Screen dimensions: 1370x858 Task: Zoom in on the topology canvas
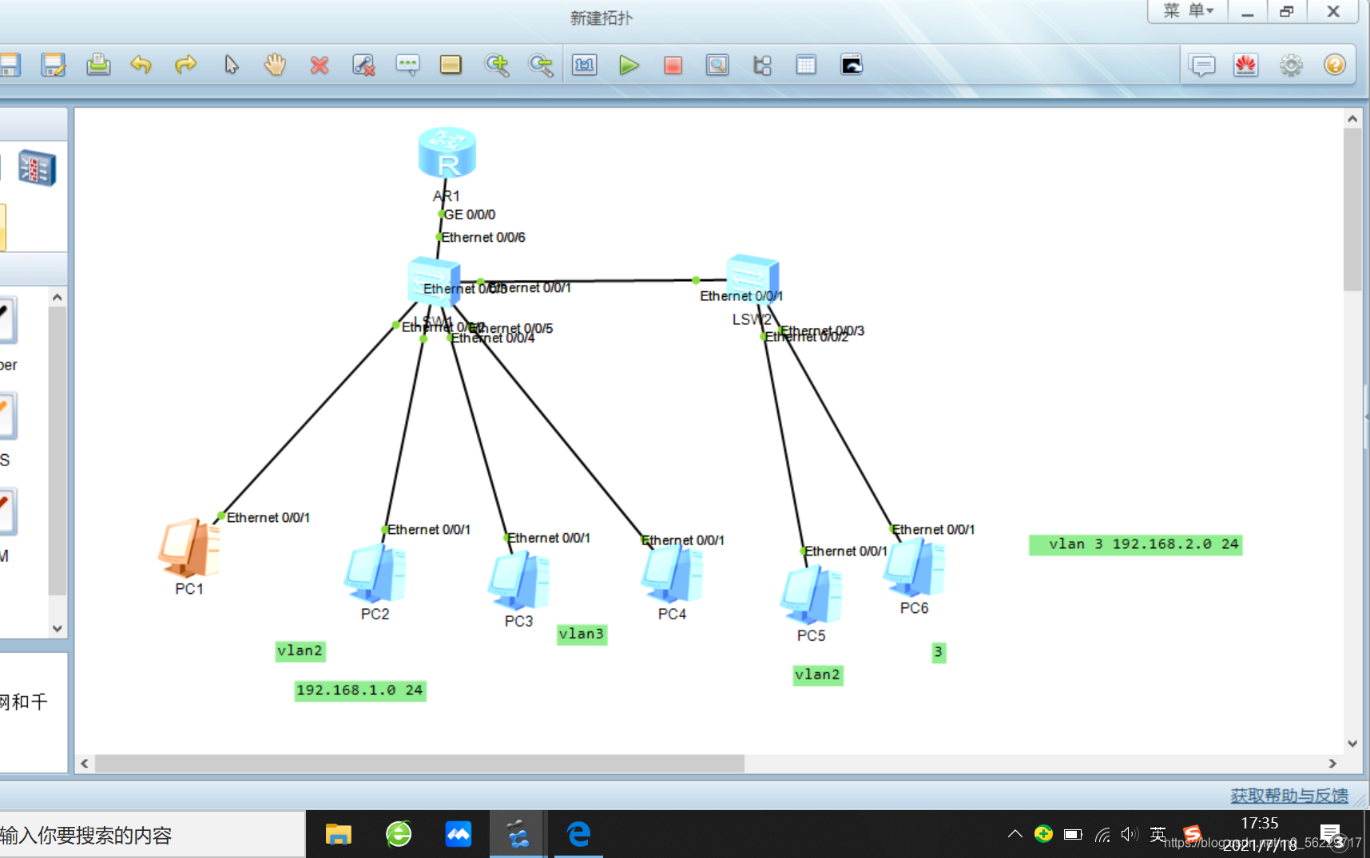pos(497,65)
